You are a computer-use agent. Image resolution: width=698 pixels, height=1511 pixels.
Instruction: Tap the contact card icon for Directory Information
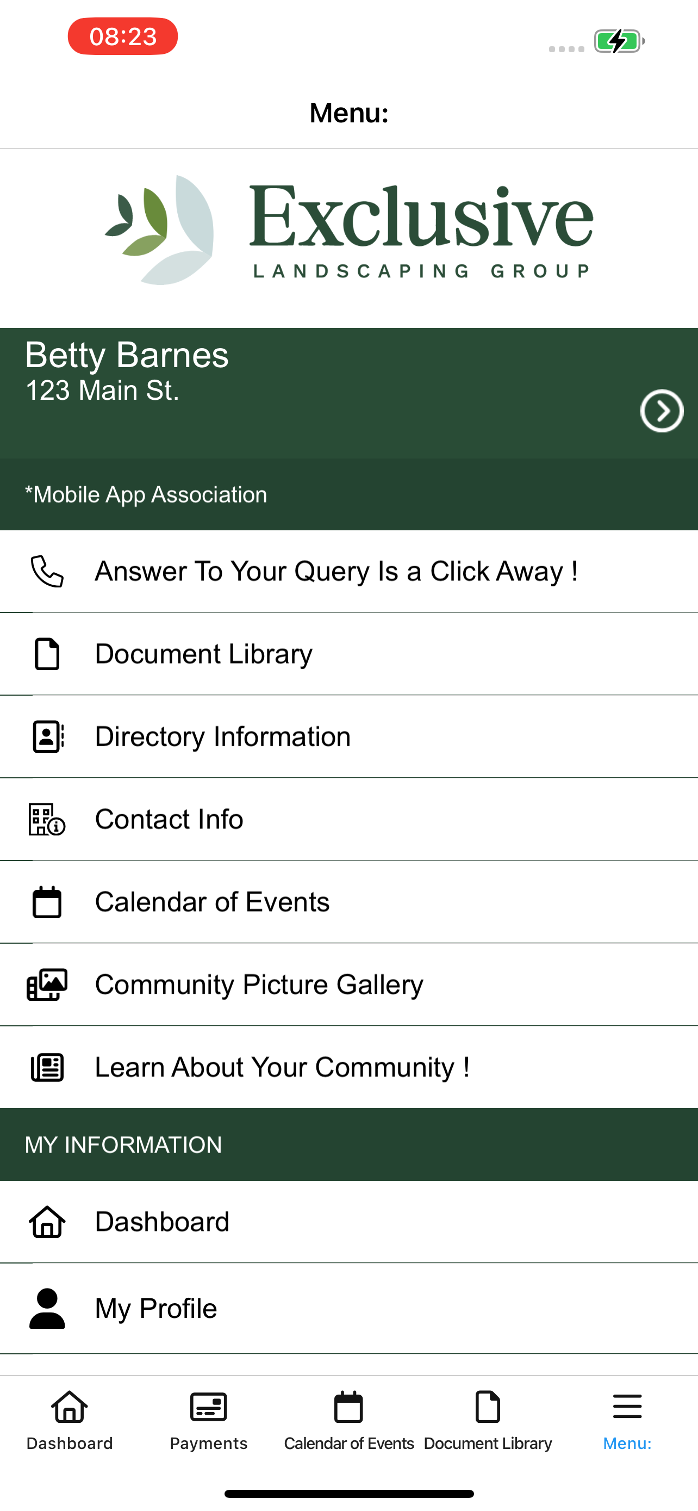pos(48,736)
